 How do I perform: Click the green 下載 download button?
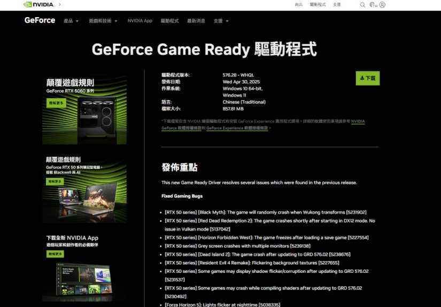click(368, 78)
